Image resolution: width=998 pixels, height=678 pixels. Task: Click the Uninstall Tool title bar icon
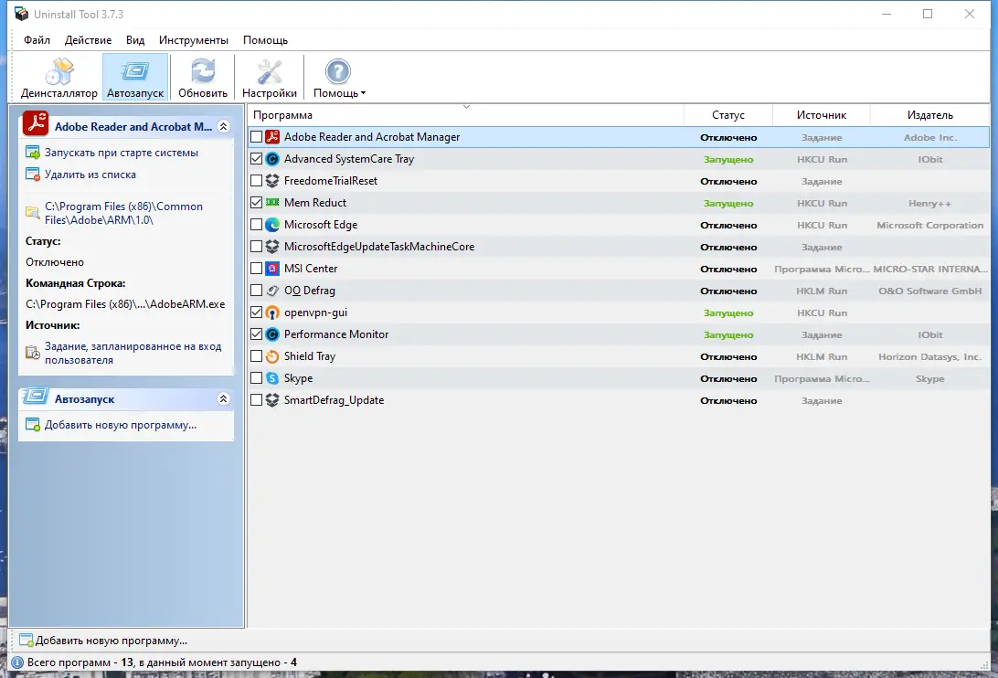[x=22, y=14]
